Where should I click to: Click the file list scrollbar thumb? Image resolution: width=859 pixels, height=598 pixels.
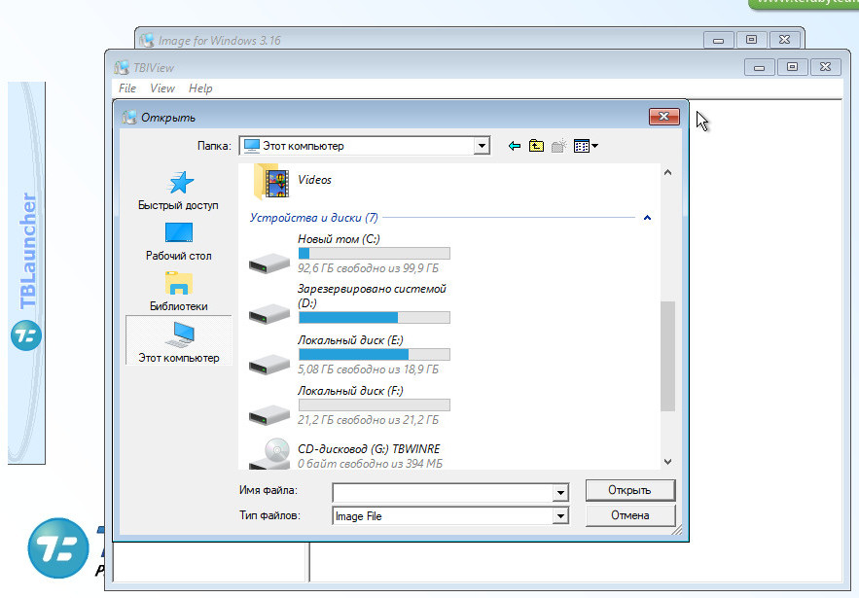click(667, 356)
